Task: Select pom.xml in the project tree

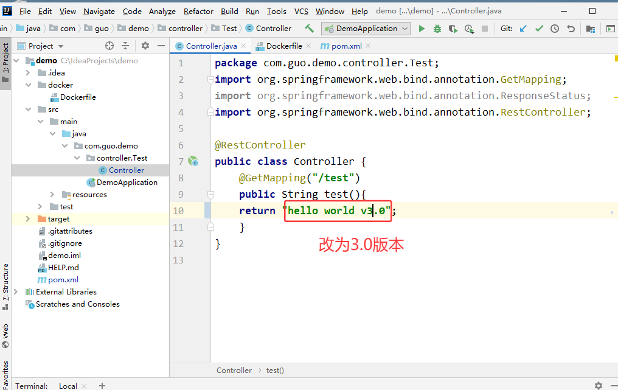Action: (x=63, y=280)
